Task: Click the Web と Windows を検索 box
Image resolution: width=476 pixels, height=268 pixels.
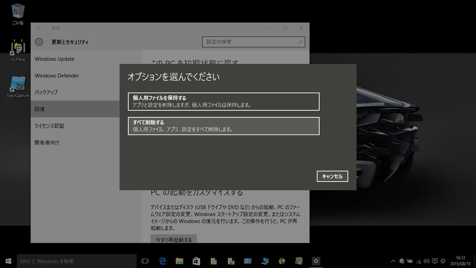Action: (x=77, y=261)
